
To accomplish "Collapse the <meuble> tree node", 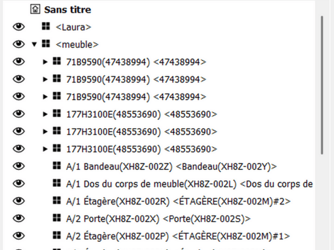I will coord(34,44).
